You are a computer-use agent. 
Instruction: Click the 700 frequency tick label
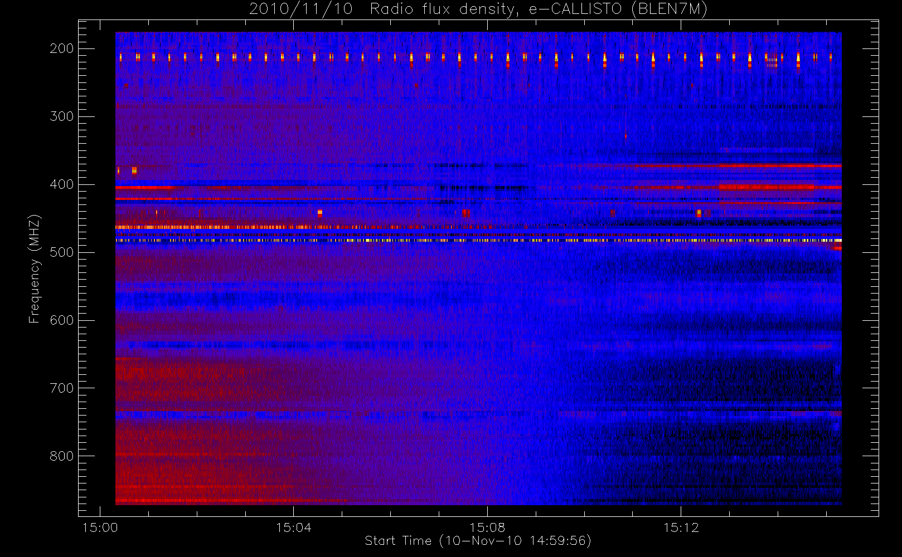click(62, 388)
